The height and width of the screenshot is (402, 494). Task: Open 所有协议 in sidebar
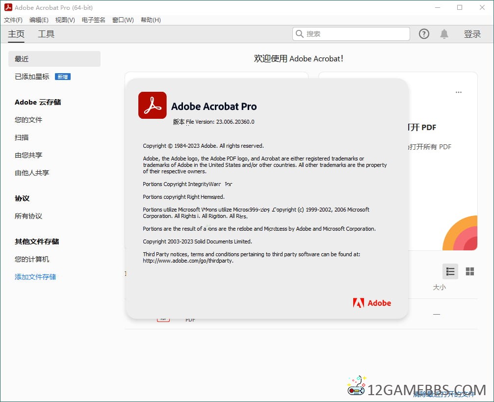tap(28, 216)
